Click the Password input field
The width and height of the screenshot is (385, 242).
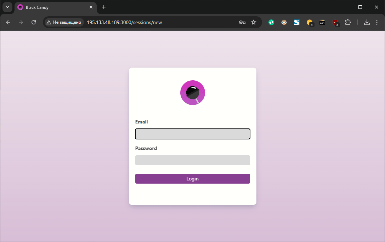click(x=193, y=160)
